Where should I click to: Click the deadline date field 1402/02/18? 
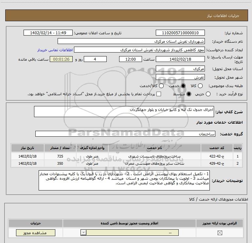(x=180, y=59)
